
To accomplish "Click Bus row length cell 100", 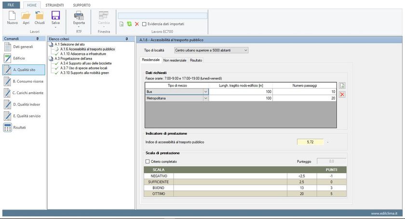I will 241,91.
